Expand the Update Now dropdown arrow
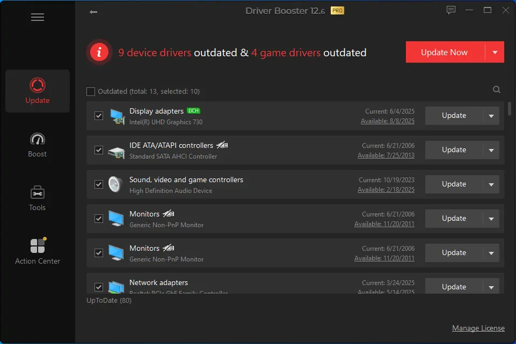This screenshot has width=516, height=344. [x=495, y=52]
